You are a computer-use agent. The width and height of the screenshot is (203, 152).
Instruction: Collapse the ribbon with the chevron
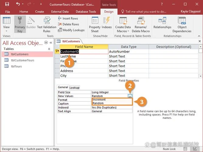pos(199,36)
